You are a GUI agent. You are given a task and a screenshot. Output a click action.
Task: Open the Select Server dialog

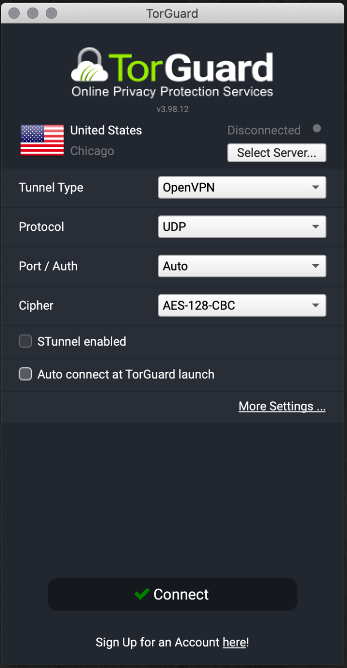pyautogui.click(x=277, y=153)
